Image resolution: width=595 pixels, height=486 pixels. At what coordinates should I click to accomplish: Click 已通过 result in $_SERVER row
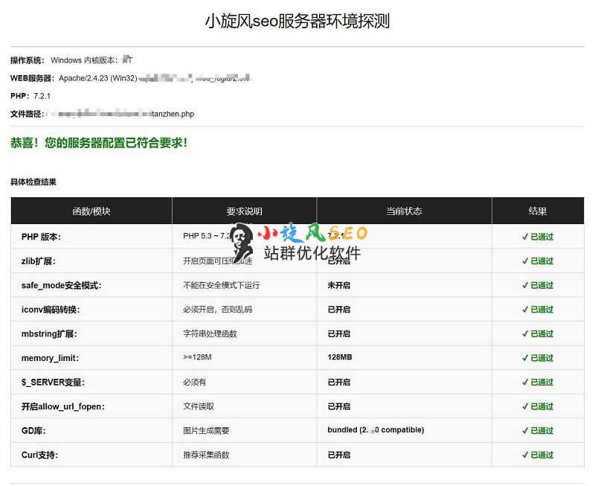[x=538, y=383]
